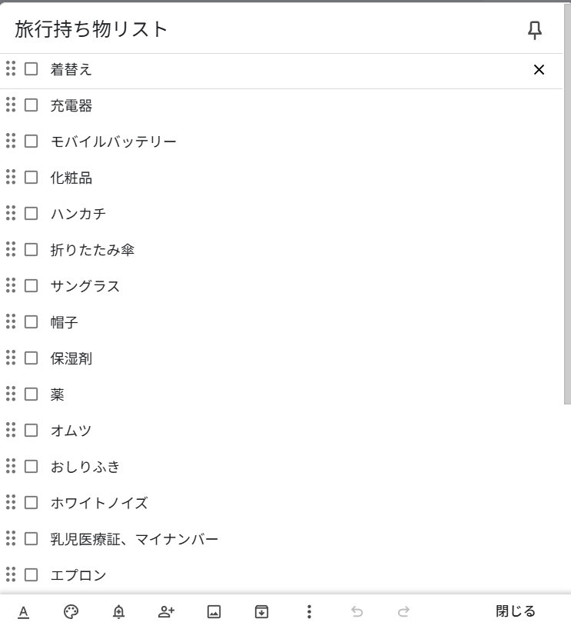Insert an image into the note
Screen dimensions: 571x629
point(214,612)
